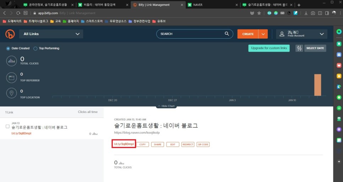The height and width of the screenshot is (182, 343).
Task: Open the 홈페이지 bookmark folder
Action: 71,21
